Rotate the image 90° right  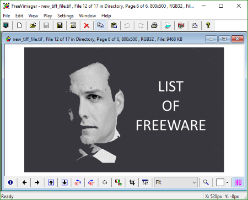(x=91, y=182)
